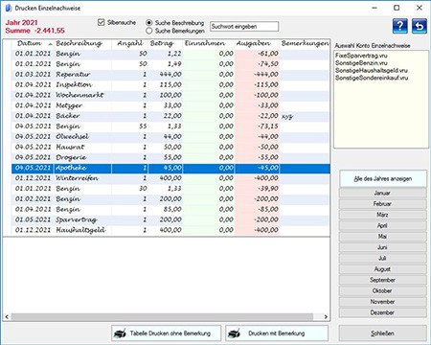Open the help question mark icon
431x345 pixels.
(x=400, y=26)
